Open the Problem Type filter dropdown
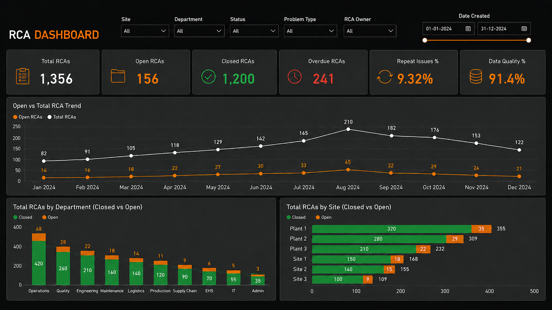 point(310,31)
